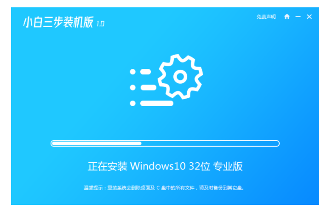The width and height of the screenshot is (327, 209).
Task: Click the 1.0 version number label
Action: (x=101, y=23)
